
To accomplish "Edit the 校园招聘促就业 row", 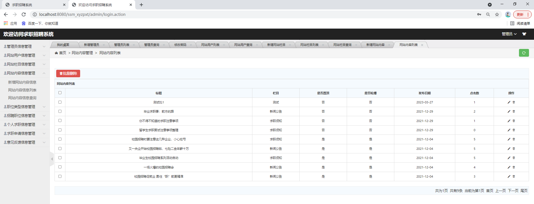I will click(509, 176).
